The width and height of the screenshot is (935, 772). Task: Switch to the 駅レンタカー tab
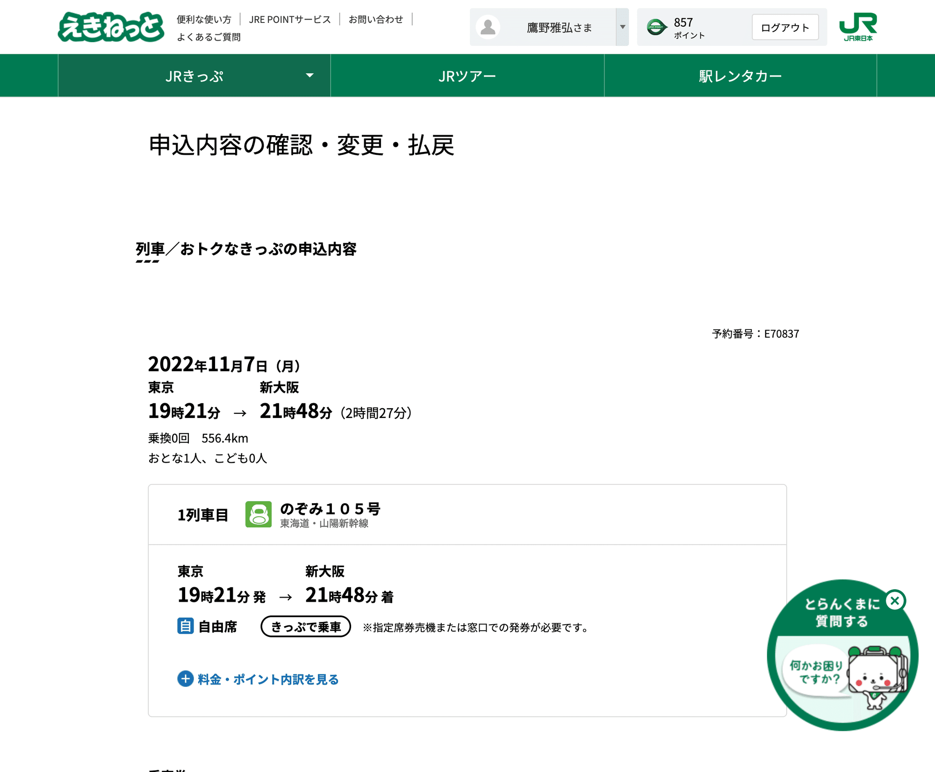click(x=740, y=75)
